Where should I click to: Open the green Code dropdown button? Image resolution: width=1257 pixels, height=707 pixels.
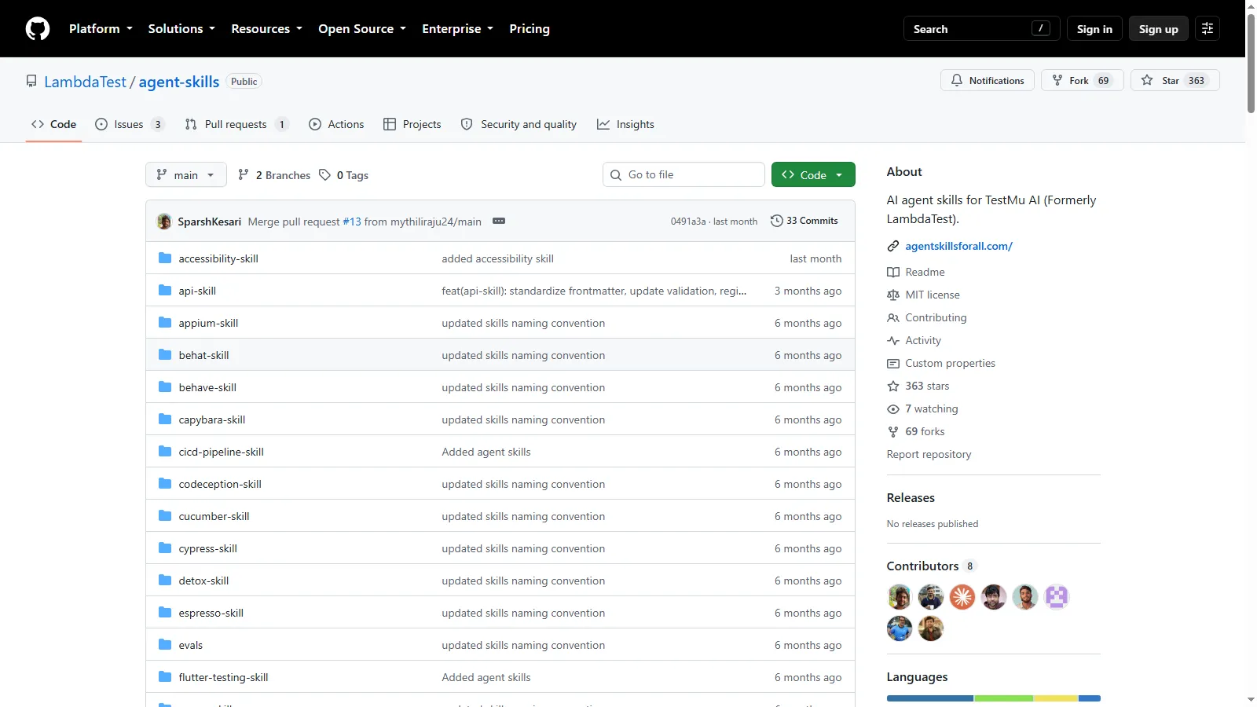813,174
